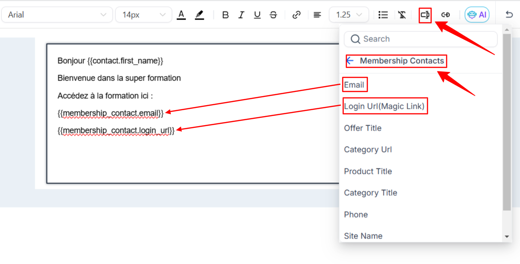Open the highlight color marker tool
This screenshot has height=264, width=520.
[199, 15]
